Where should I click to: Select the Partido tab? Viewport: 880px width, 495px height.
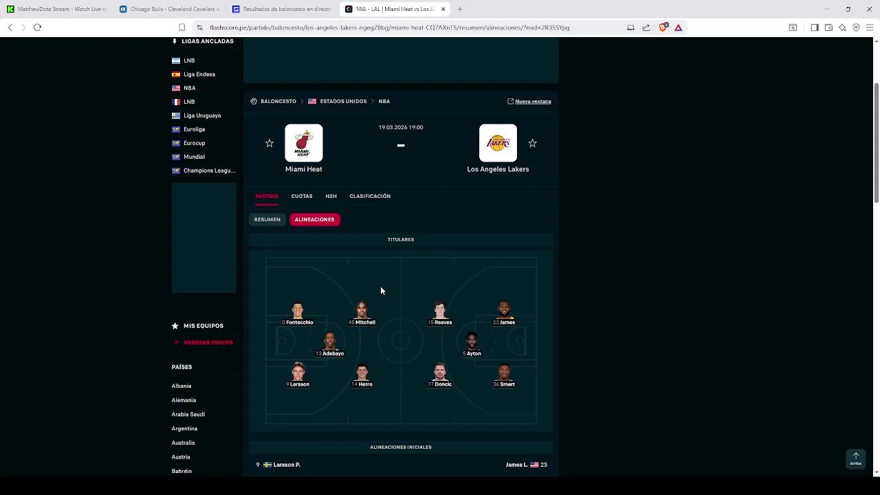(267, 196)
